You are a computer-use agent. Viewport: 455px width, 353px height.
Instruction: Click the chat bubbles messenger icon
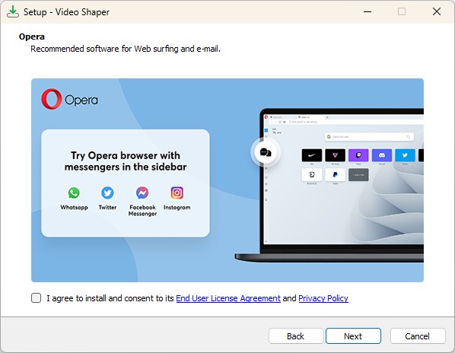tap(266, 152)
